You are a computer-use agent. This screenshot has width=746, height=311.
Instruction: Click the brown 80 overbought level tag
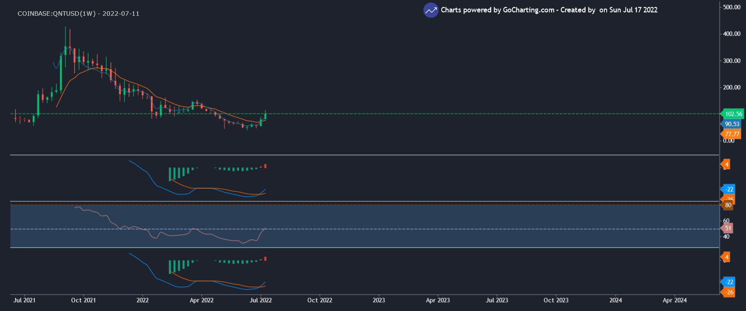coord(728,205)
